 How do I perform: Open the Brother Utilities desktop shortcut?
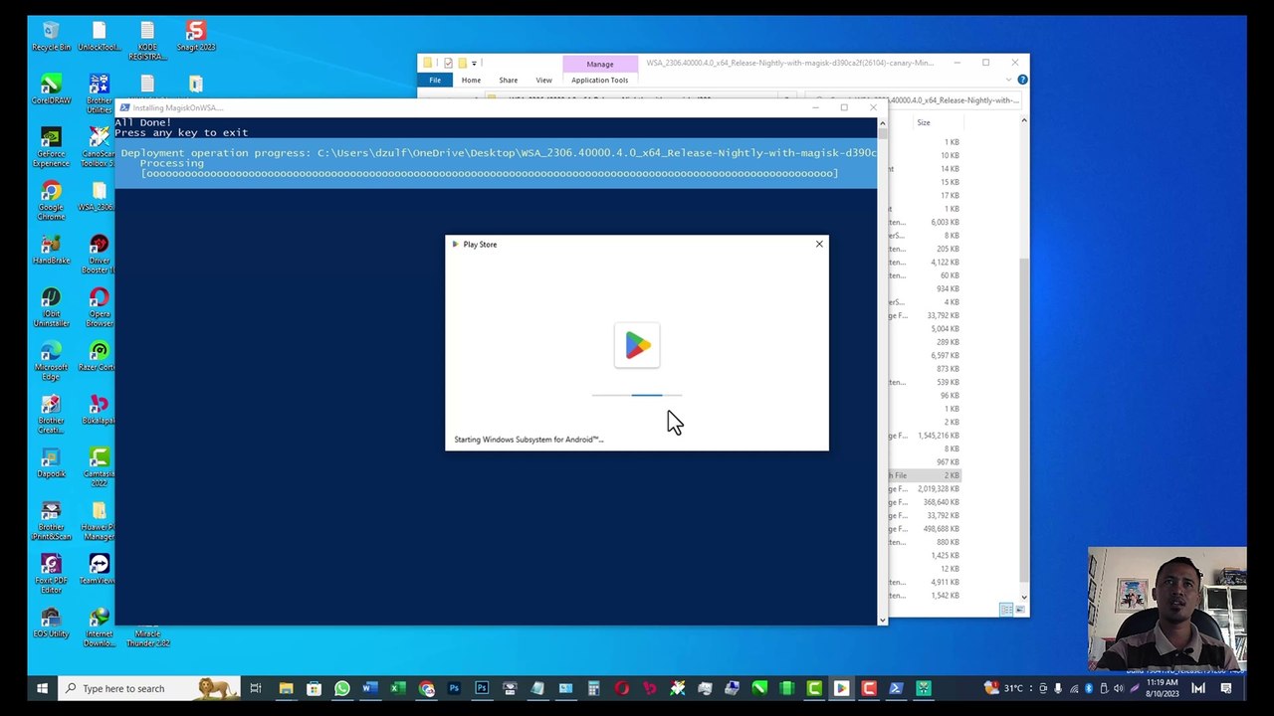(x=99, y=93)
